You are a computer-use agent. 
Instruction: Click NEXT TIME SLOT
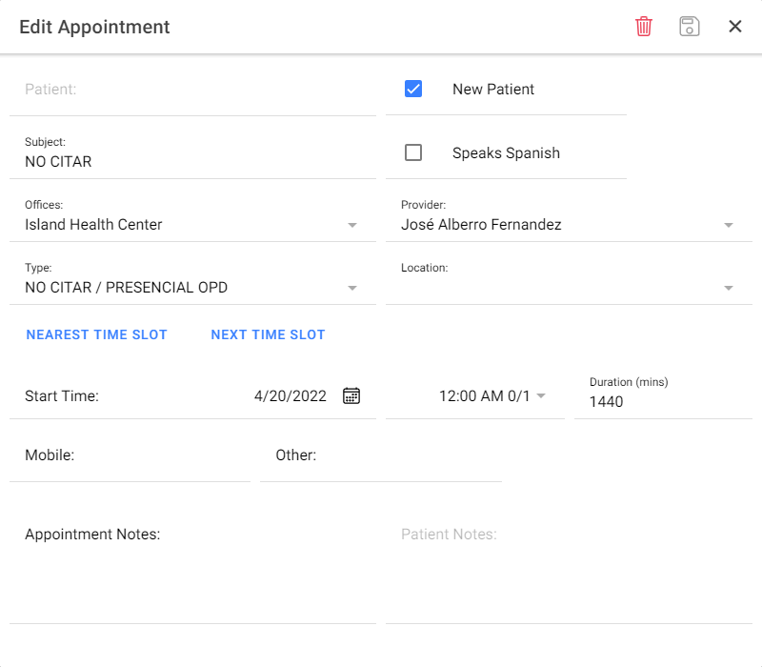click(x=268, y=334)
